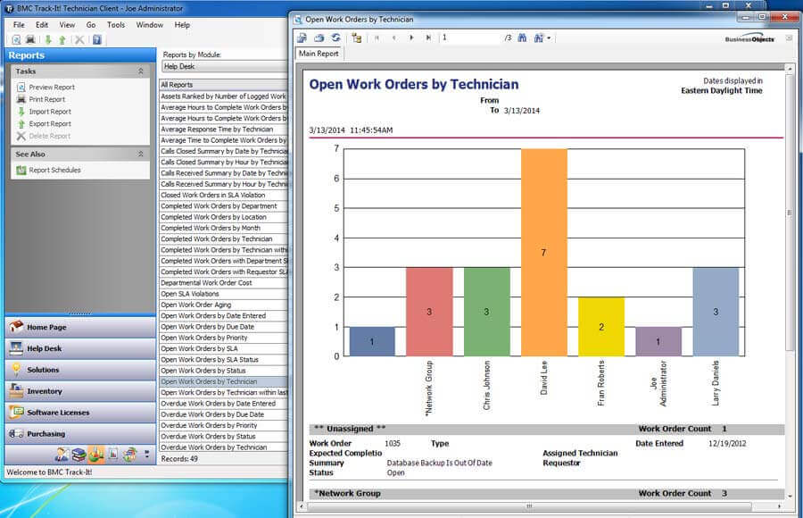Click the grey X delete icon in toolbar
Viewport: 803px width, 518px height.
pyautogui.click(x=79, y=39)
